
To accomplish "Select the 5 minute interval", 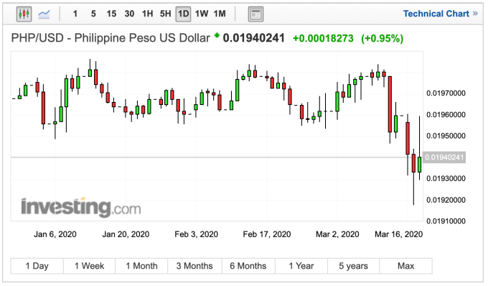I will point(93,14).
